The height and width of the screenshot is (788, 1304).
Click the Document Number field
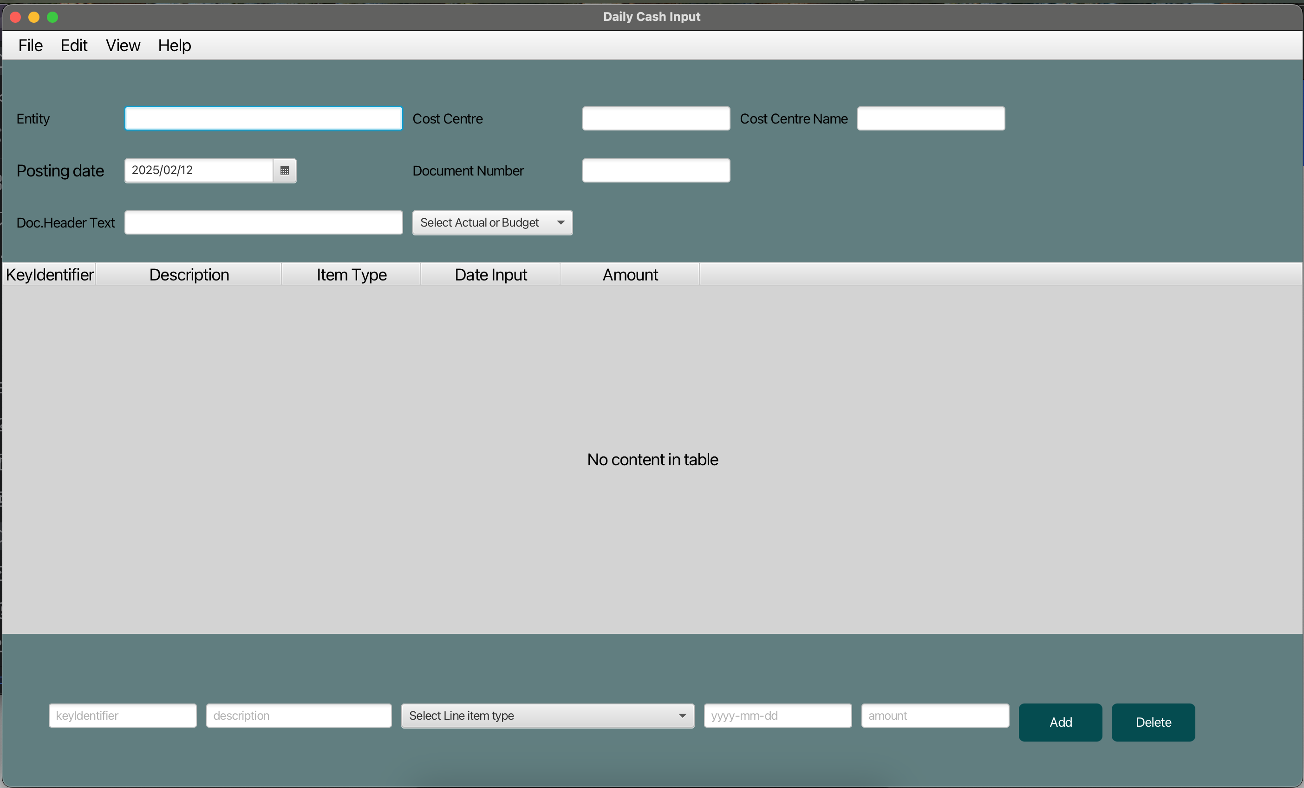pos(655,170)
